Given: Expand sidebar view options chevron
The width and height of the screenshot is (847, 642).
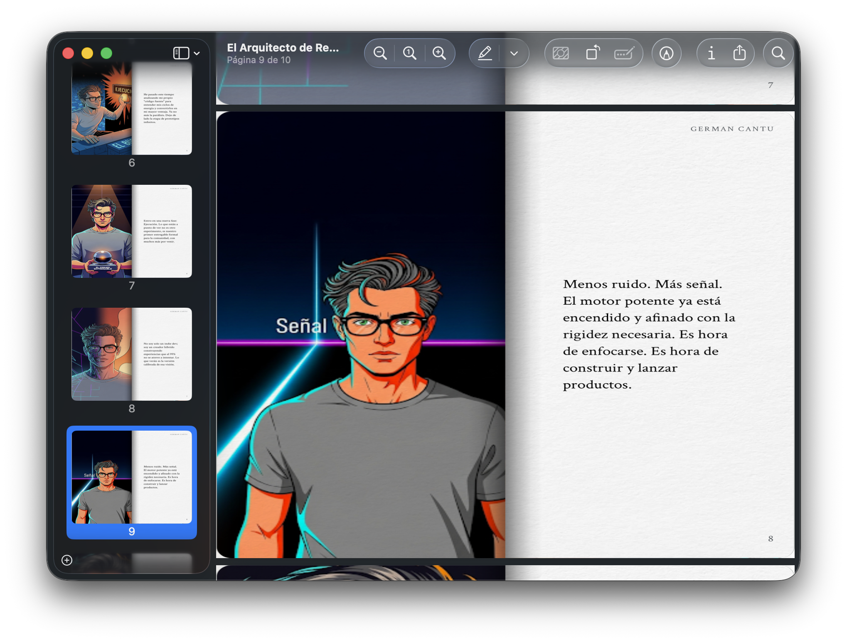Looking at the screenshot, I should point(197,53).
